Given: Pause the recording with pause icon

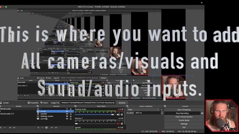Looking at the screenshot, I should tap(202, 113).
